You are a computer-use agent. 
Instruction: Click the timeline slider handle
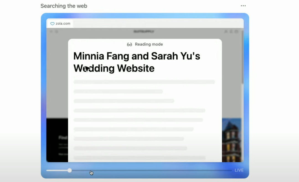[x=69, y=170]
